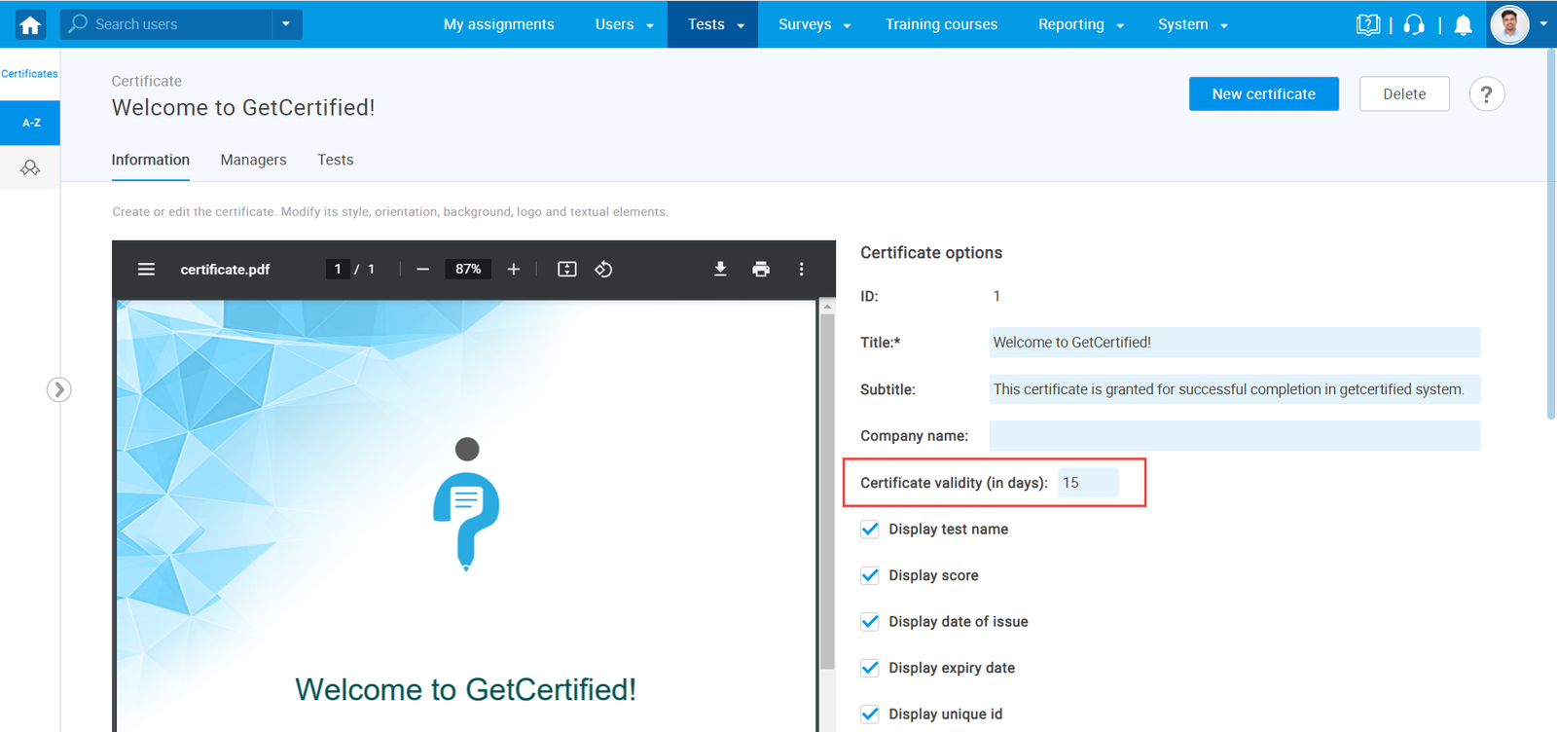Click the headset support icon
Screen dimensions: 1557x732
point(1414,25)
